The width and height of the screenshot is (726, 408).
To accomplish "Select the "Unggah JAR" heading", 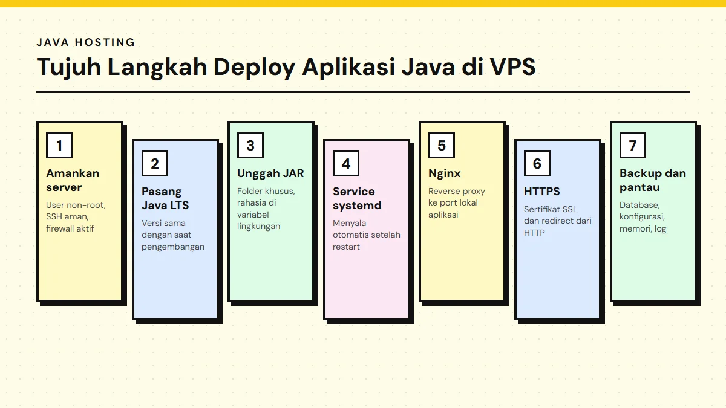I will (x=270, y=173).
